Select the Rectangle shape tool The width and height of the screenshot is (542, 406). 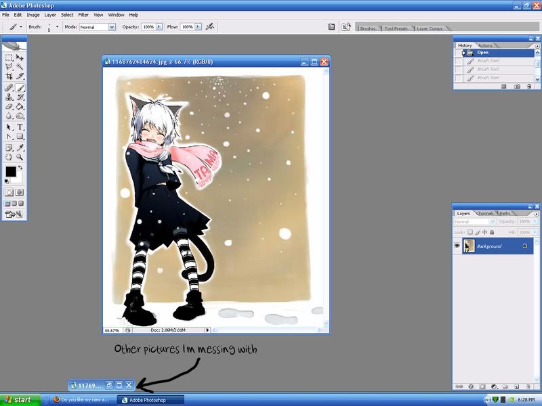pos(20,137)
